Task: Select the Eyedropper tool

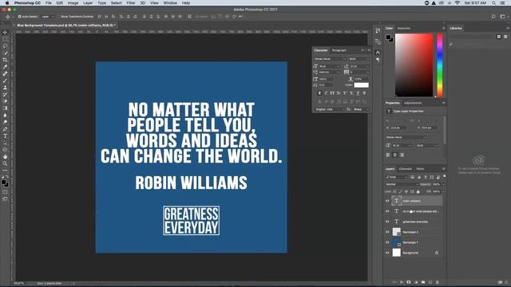Action: tap(5, 67)
